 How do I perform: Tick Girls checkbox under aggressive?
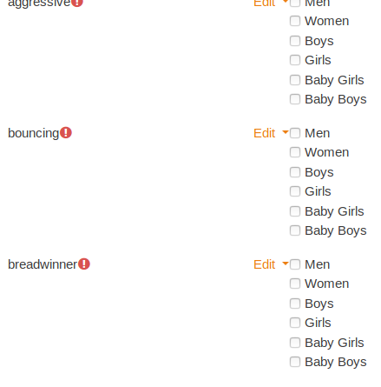(x=295, y=60)
